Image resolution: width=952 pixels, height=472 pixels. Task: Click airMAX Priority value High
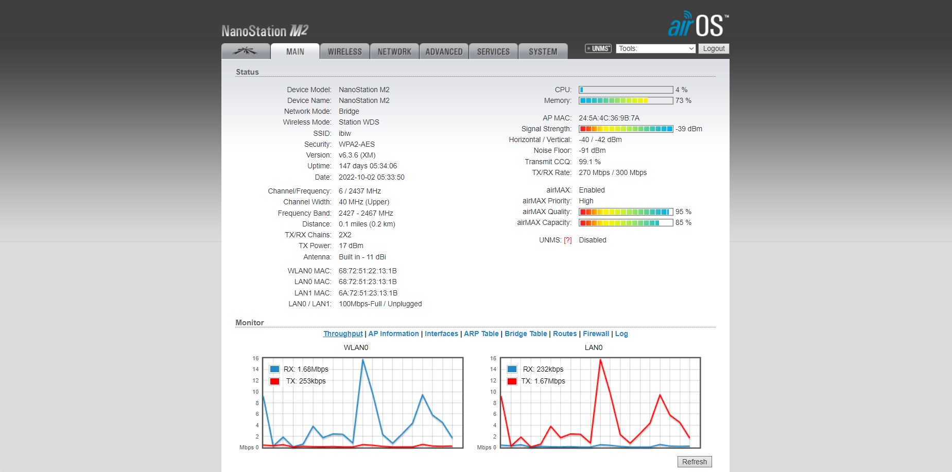[586, 201]
